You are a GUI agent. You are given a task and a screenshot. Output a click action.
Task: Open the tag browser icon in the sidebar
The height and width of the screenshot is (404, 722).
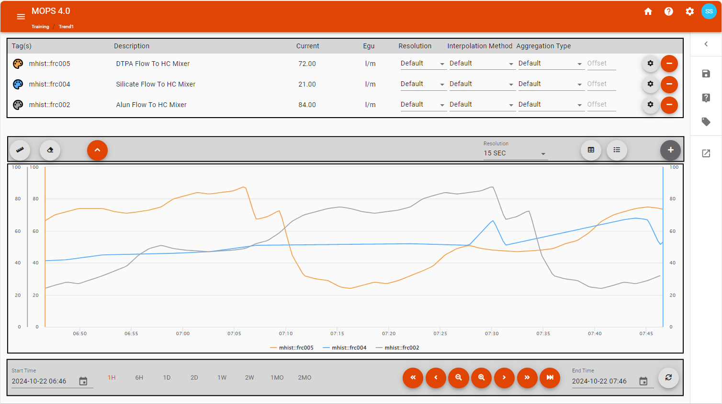click(x=706, y=122)
